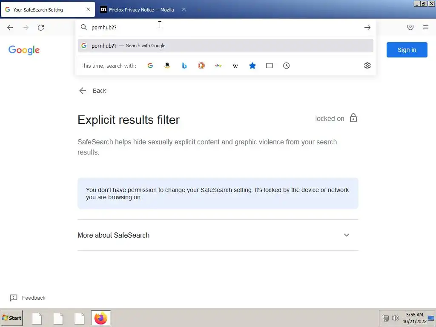
Task: Click the volume speaker tray icon
Action: pos(395,318)
